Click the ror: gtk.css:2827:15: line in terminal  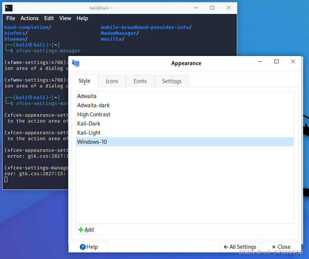[35, 173]
